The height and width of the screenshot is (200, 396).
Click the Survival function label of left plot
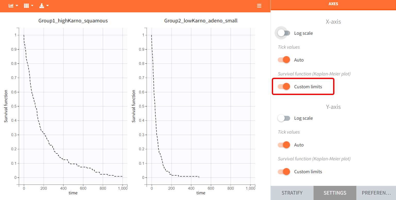click(x=6, y=106)
